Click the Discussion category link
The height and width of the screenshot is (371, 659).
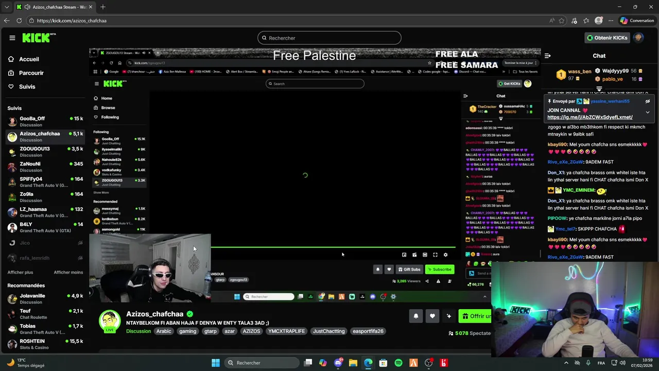click(138, 331)
